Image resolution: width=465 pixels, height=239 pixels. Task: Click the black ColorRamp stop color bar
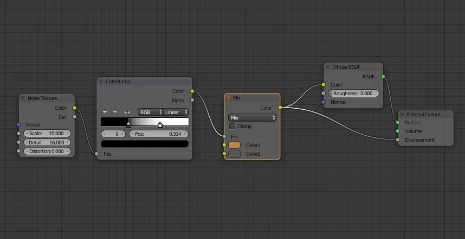[x=145, y=144]
